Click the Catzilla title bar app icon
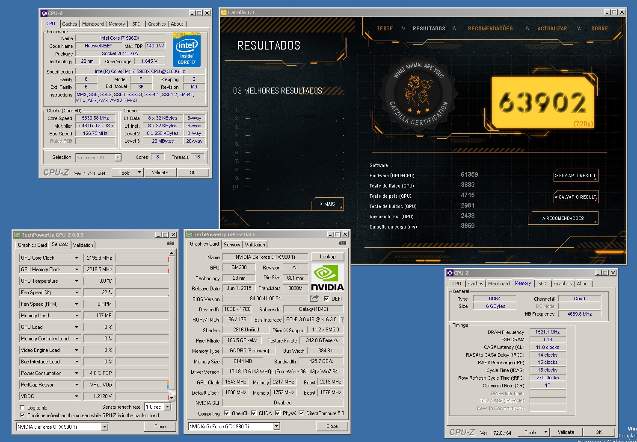Viewport: 637px width, 442px height. (x=223, y=12)
